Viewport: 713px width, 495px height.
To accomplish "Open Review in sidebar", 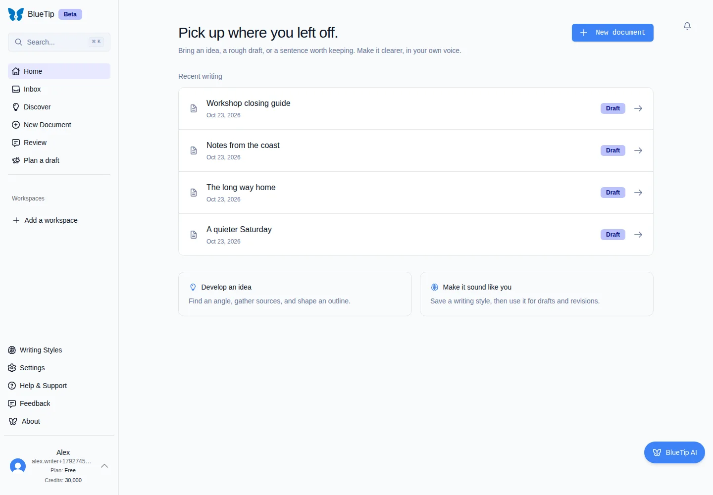I will pyautogui.click(x=59, y=143).
